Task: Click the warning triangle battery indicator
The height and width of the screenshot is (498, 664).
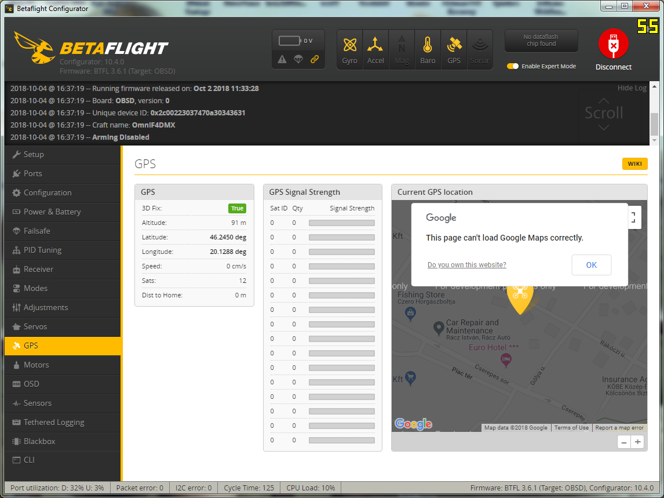Action: [281, 59]
